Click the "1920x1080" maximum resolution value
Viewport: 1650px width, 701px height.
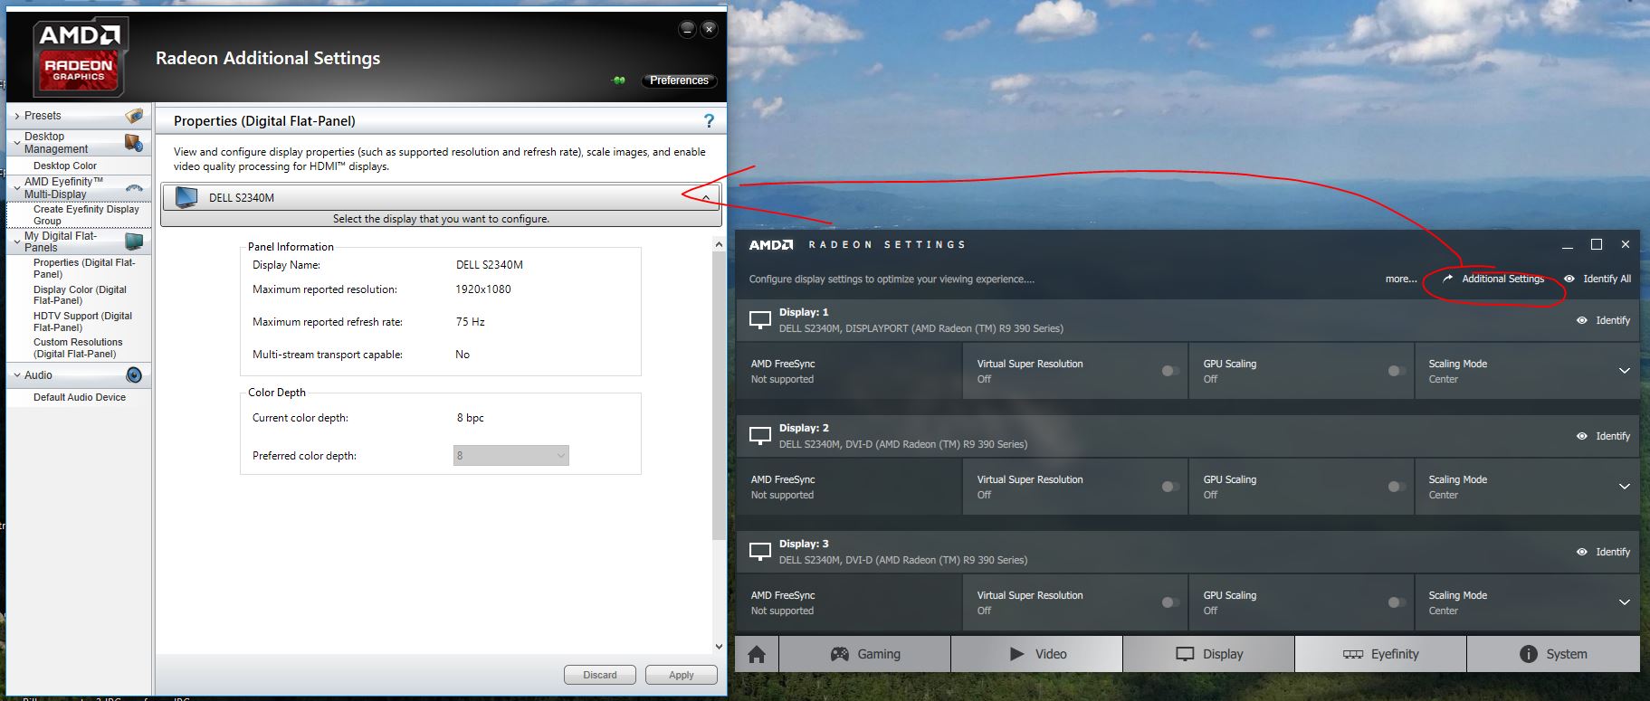pos(483,289)
